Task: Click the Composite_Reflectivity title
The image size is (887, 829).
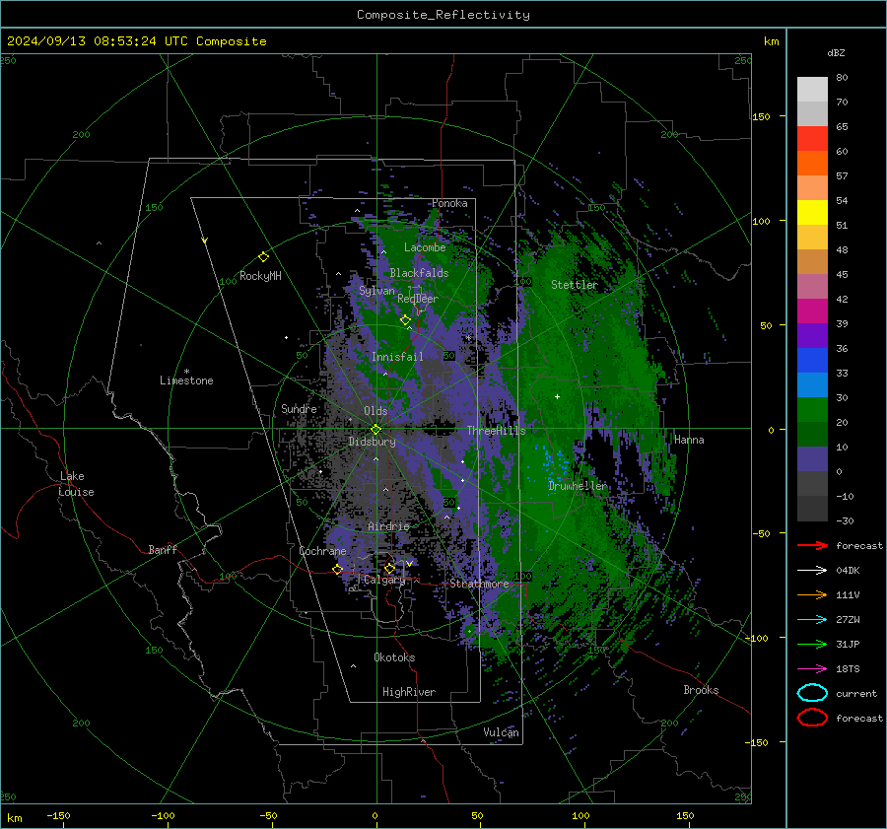Action: [x=443, y=15]
